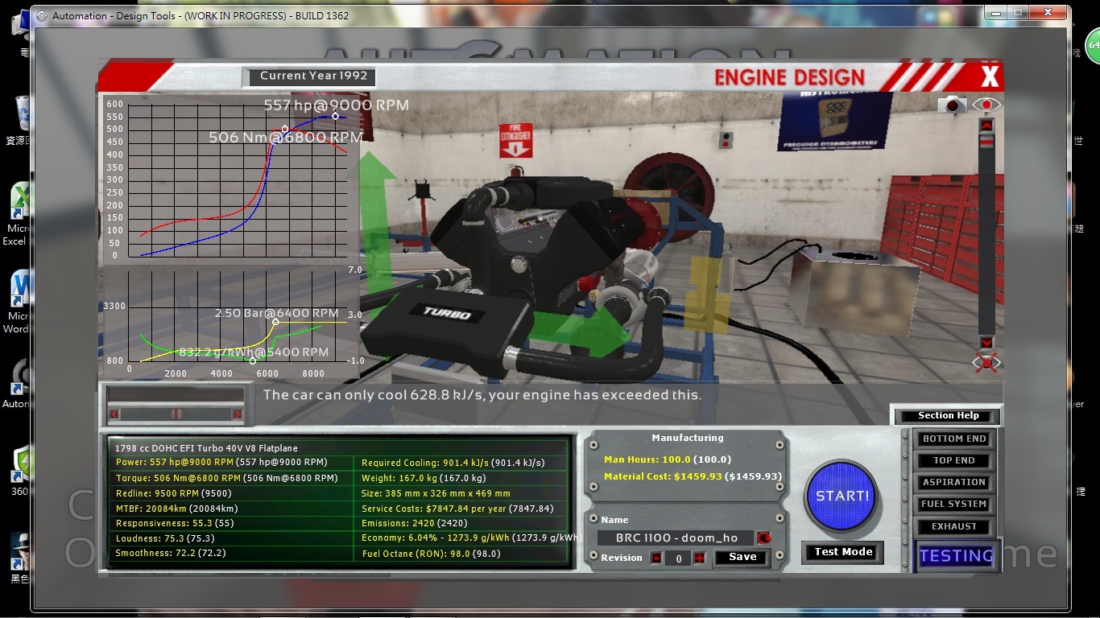Screen dimensions: 1100x618
Task: Click the crossed-out eye hide icon
Action: [x=986, y=362]
